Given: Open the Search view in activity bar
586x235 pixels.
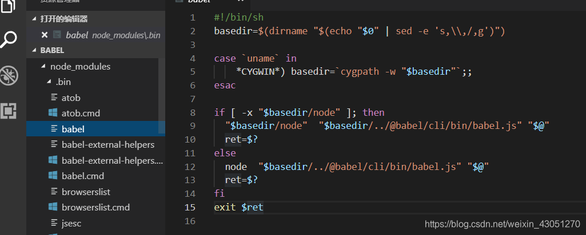Looking at the screenshot, I should pyautogui.click(x=8, y=39).
